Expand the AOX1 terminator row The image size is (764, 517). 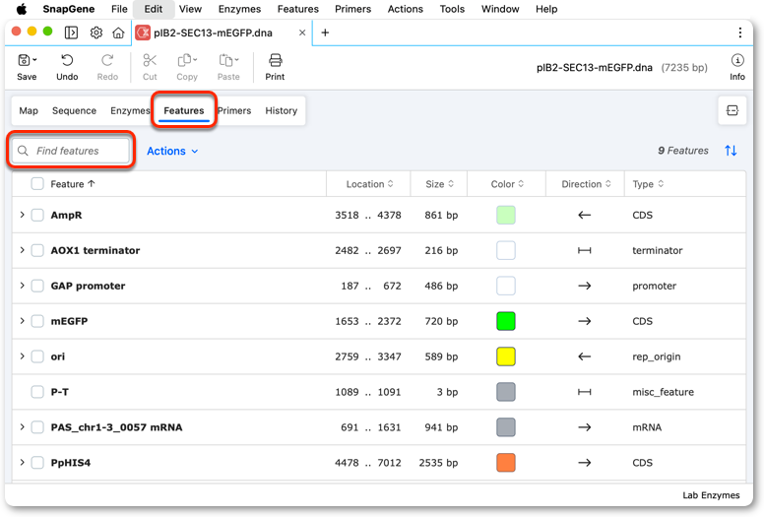(x=22, y=250)
